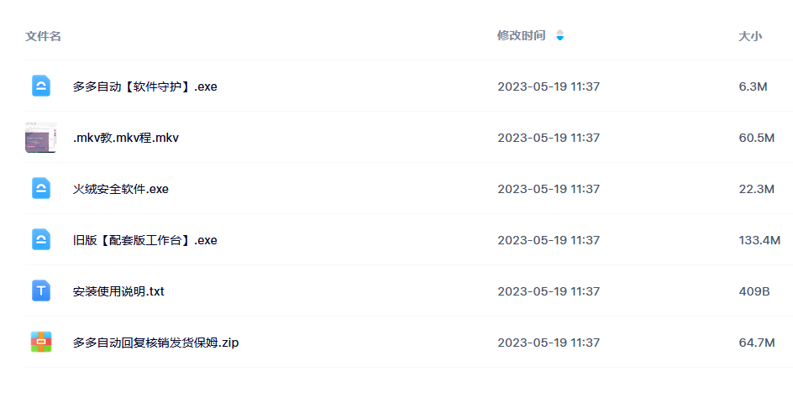The height and width of the screenshot is (403, 793).
Task: Sort files by the 大小 header
Action: (750, 36)
